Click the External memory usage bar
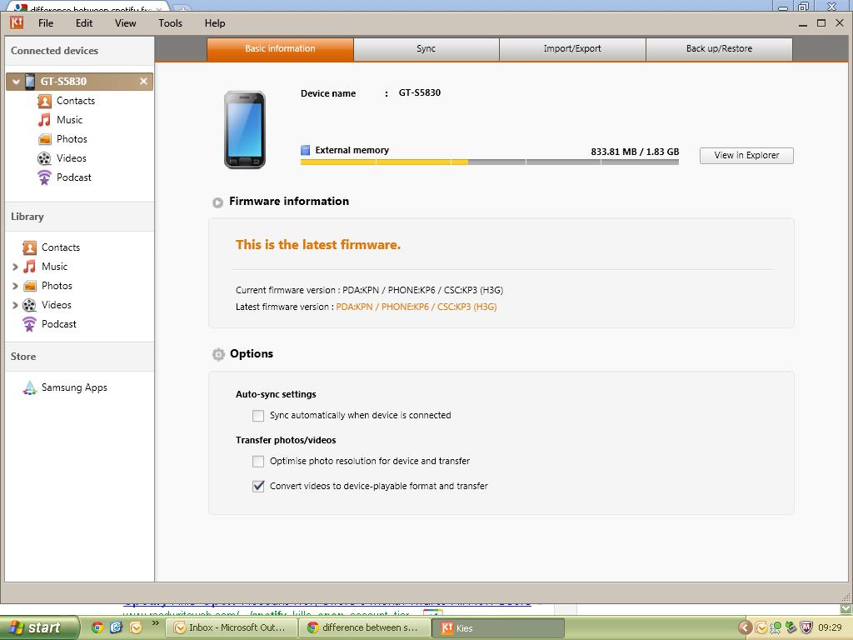853x640 pixels. (490, 162)
